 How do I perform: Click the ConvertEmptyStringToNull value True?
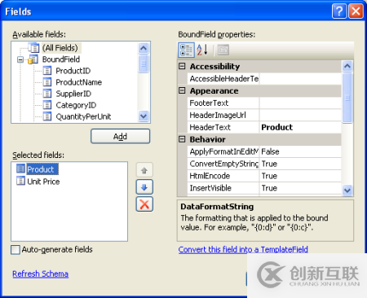300,164
